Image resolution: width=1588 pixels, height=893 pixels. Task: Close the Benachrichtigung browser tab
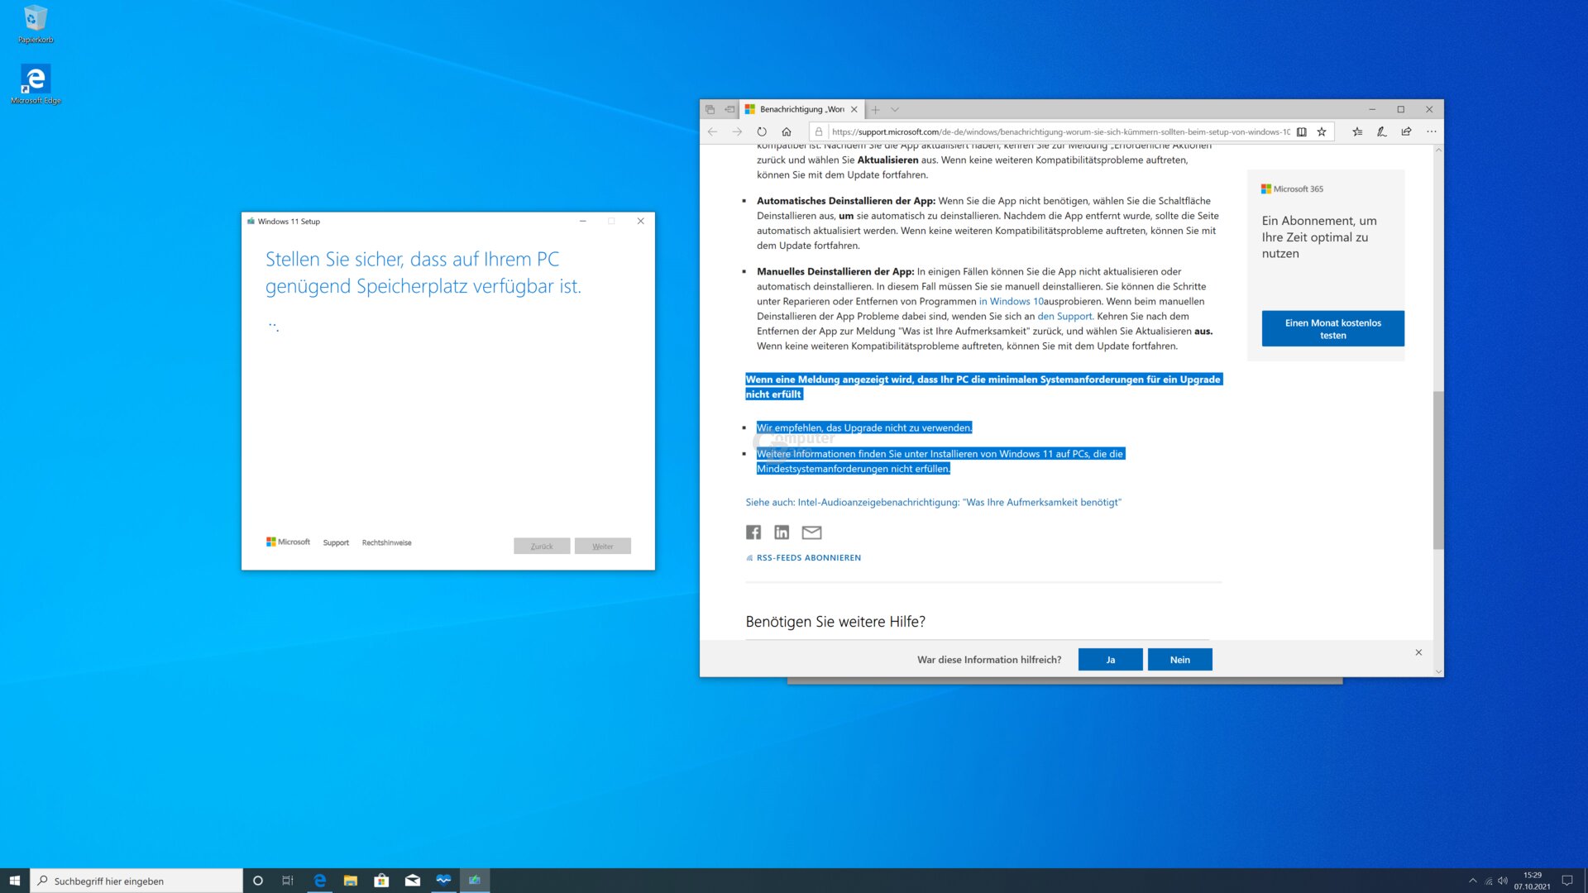click(x=854, y=109)
